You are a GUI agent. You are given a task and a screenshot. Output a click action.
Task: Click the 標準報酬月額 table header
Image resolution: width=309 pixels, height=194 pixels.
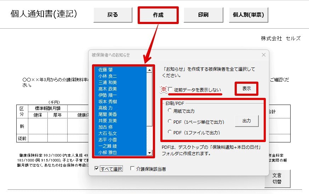(x=48, y=108)
